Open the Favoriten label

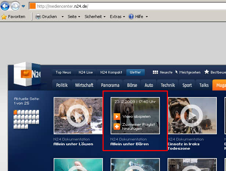click(17, 17)
